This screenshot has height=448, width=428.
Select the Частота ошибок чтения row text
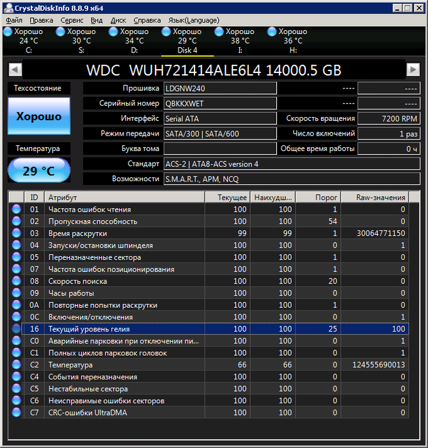(x=90, y=209)
